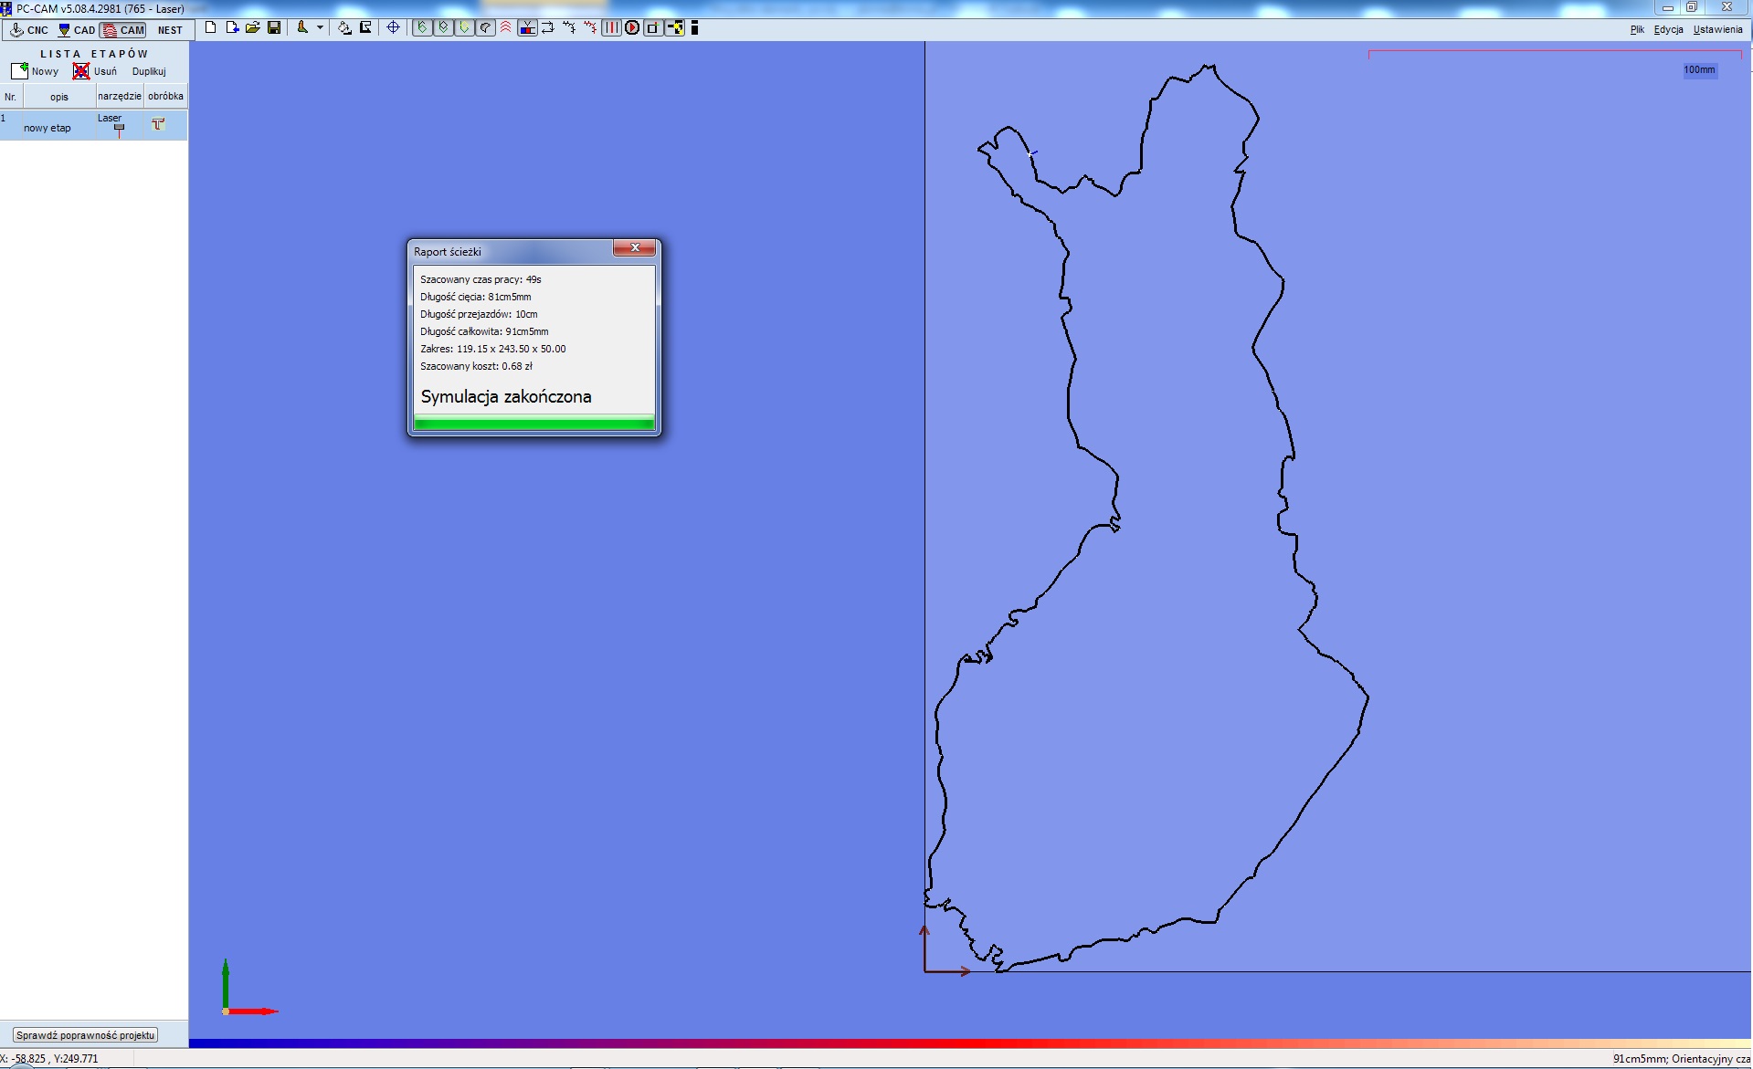The width and height of the screenshot is (1753, 1069).
Task: Close the Raport ścieżki dialog
Action: click(634, 247)
